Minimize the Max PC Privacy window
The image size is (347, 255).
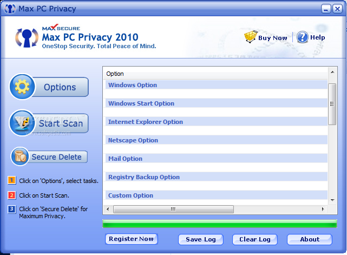(x=326, y=9)
